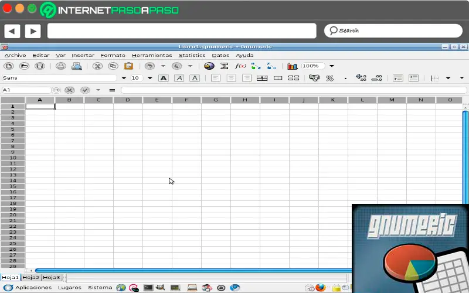The height and width of the screenshot is (293, 469).
Task: Switch to the Hoja2 sheet tab
Action: [x=31, y=277]
